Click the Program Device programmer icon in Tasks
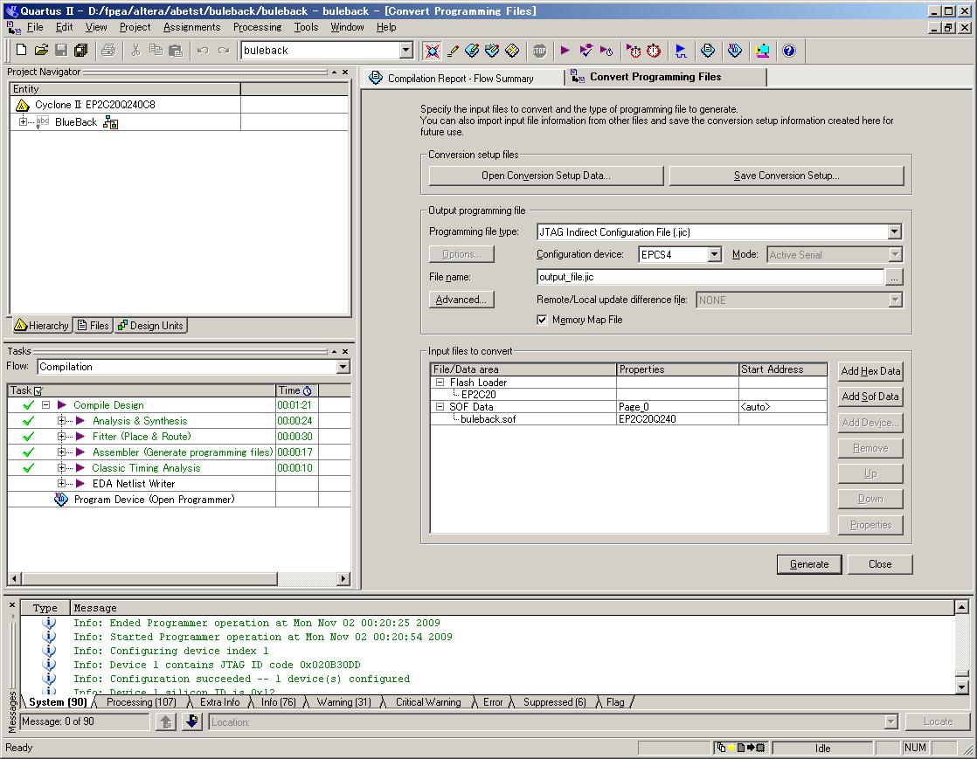 [x=61, y=500]
